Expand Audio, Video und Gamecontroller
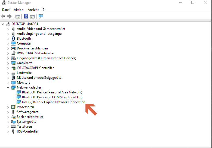212x148 pixels. click(8, 29)
